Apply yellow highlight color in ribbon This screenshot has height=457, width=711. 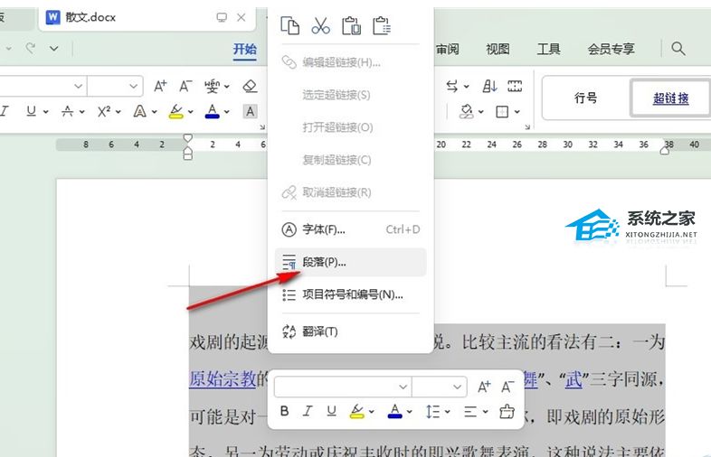tap(175, 111)
